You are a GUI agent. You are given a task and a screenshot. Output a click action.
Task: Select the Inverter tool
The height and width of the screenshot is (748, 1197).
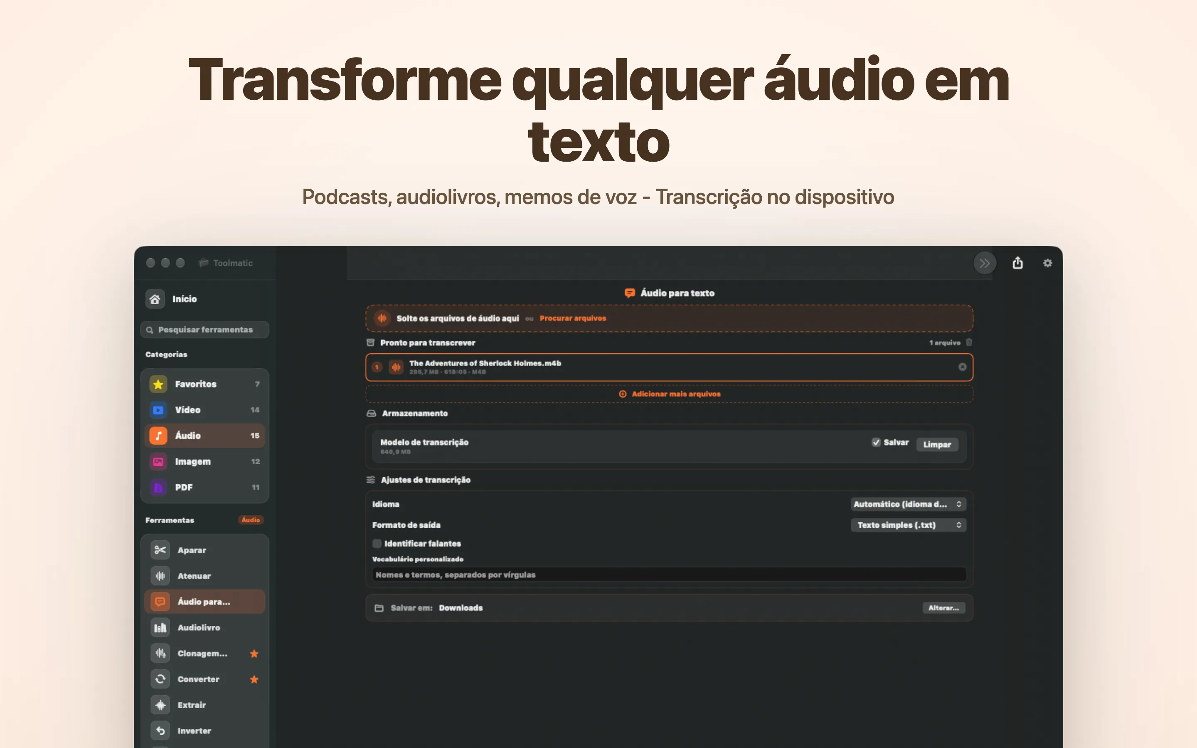[205, 731]
